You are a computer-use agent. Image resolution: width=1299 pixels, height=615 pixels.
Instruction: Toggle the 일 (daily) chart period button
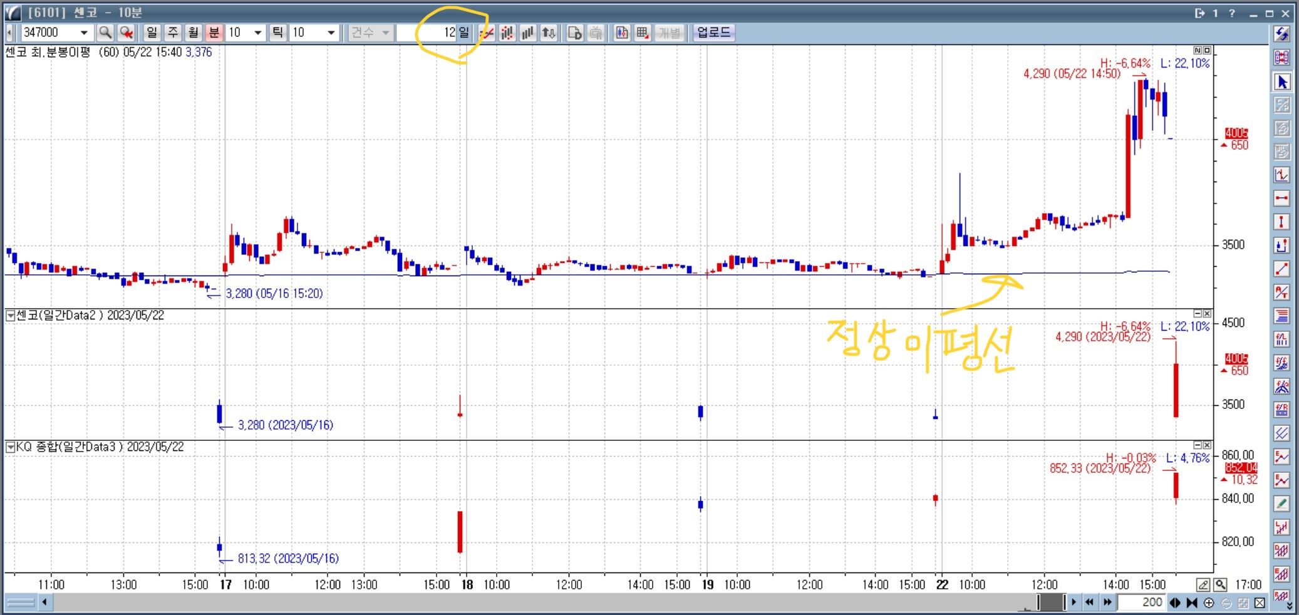(152, 33)
